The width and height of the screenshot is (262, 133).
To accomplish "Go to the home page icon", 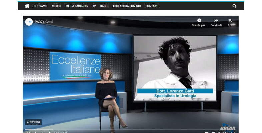I will click(27, 6).
